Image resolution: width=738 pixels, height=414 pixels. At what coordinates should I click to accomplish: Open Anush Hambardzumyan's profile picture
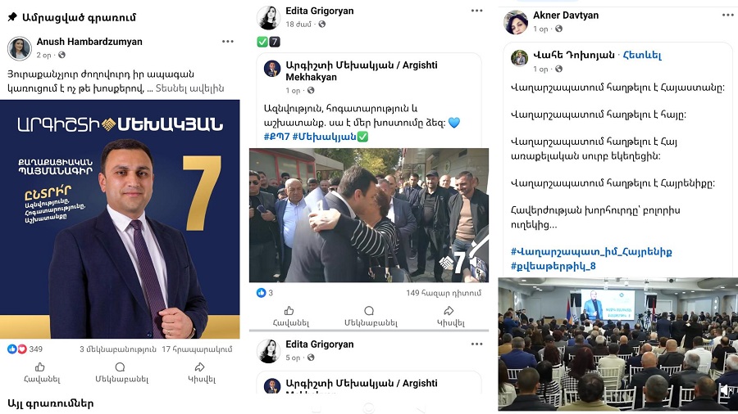20,48
